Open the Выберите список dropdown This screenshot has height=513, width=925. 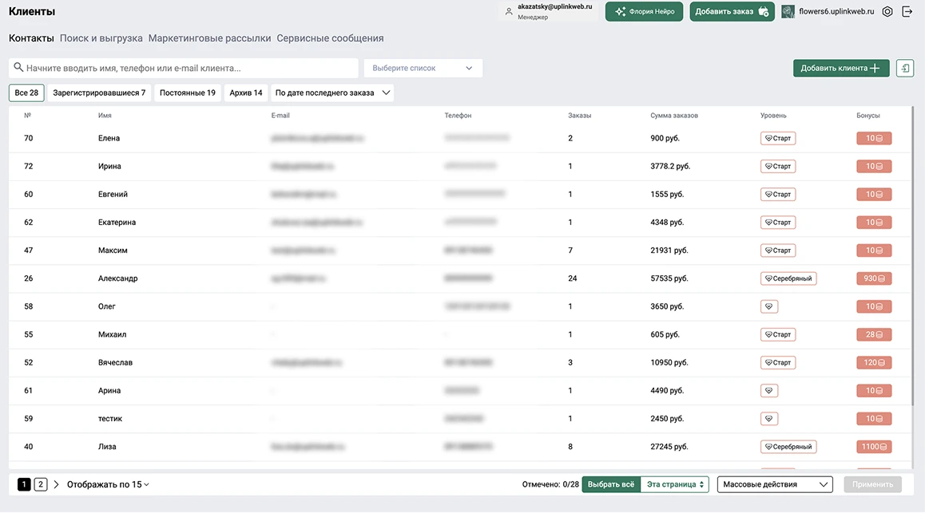tap(423, 69)
